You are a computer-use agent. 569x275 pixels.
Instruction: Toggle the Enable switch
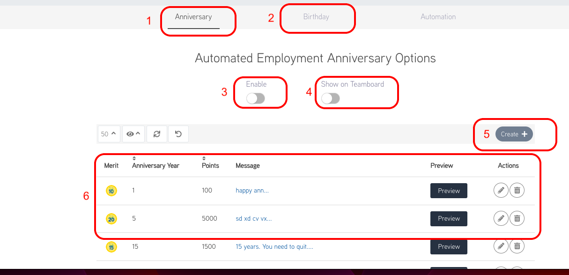click(x=256, y=98)
